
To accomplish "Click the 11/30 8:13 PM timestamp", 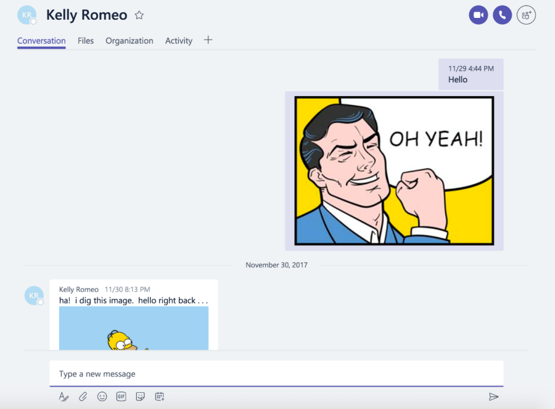I will point(128,289).
